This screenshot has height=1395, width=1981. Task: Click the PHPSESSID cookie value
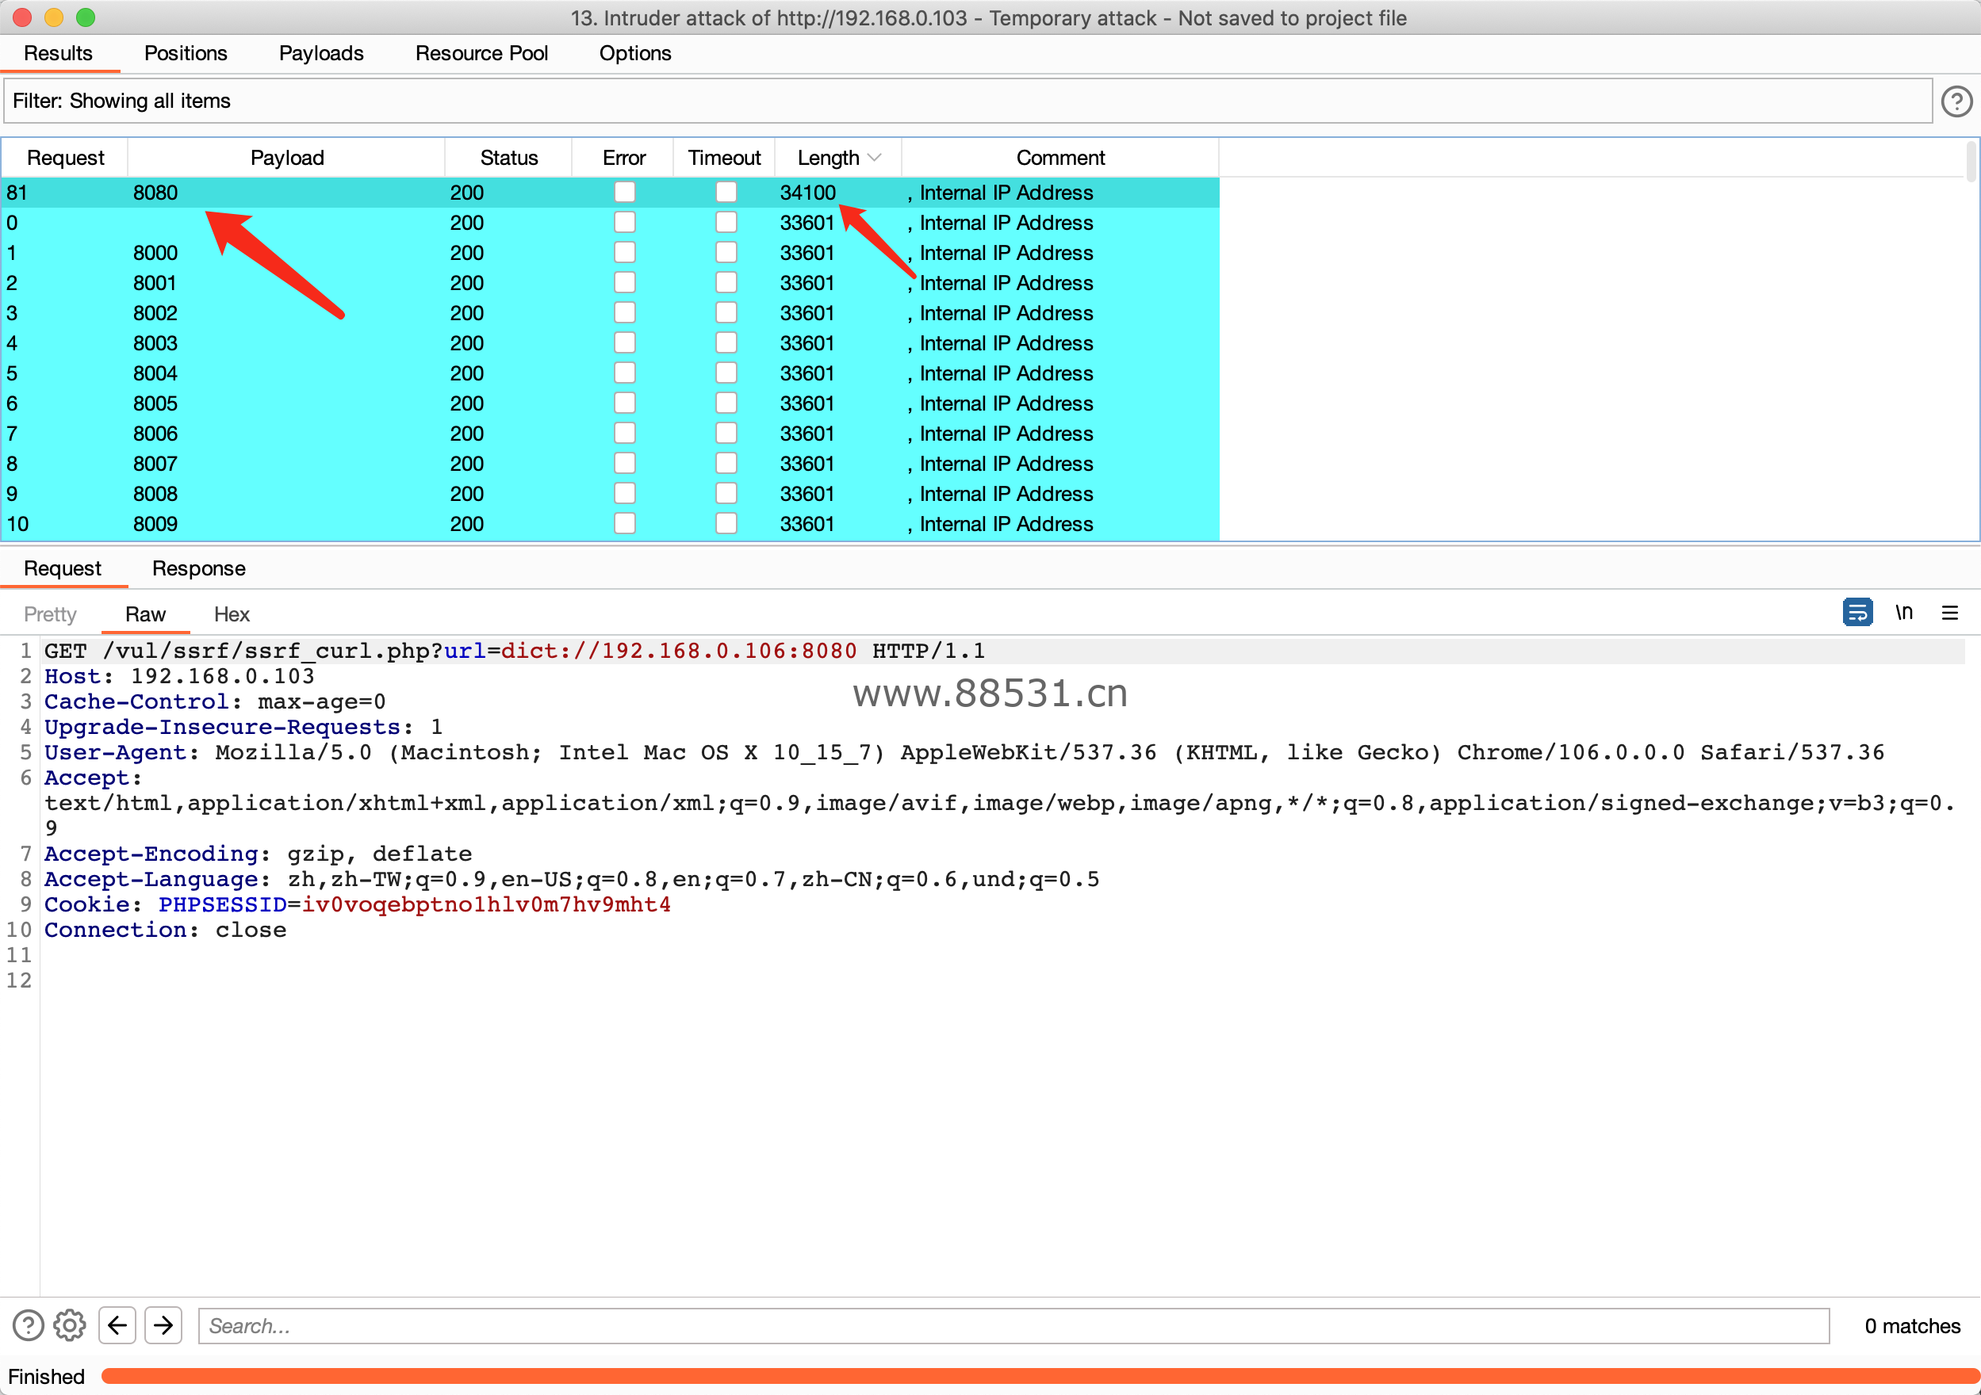pyautogui.click(x=487, y=904)
